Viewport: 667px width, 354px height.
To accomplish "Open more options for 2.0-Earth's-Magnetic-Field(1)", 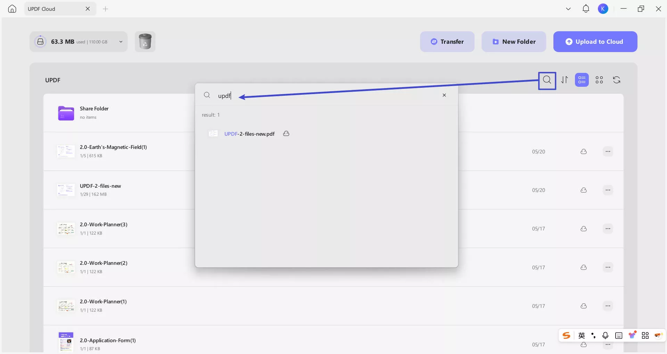I will tap(608, 151).
